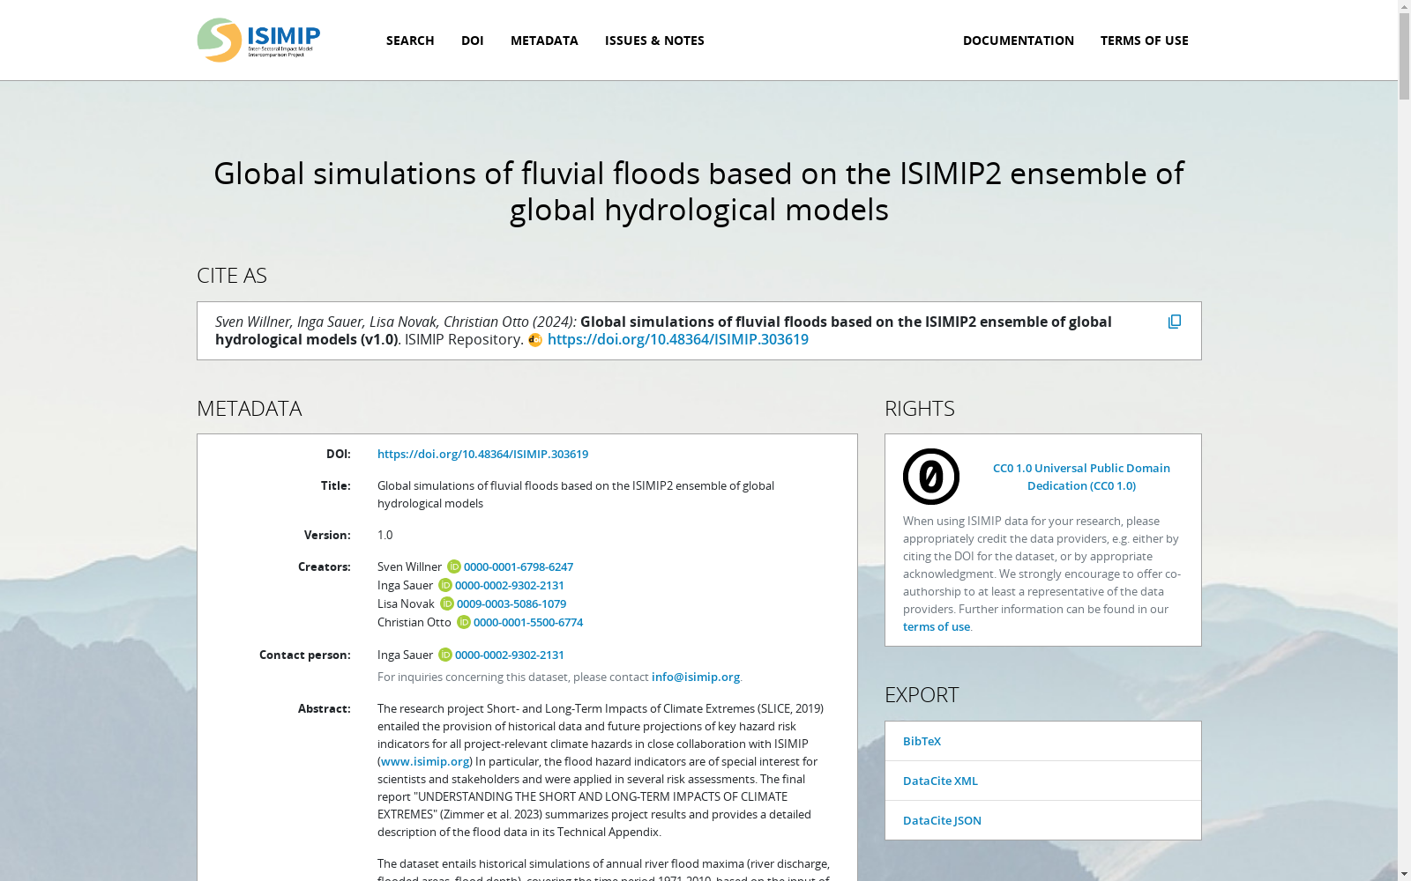Click the ISIMIP logo
Screen dimensions: 1411x881
tap(258, 40)
